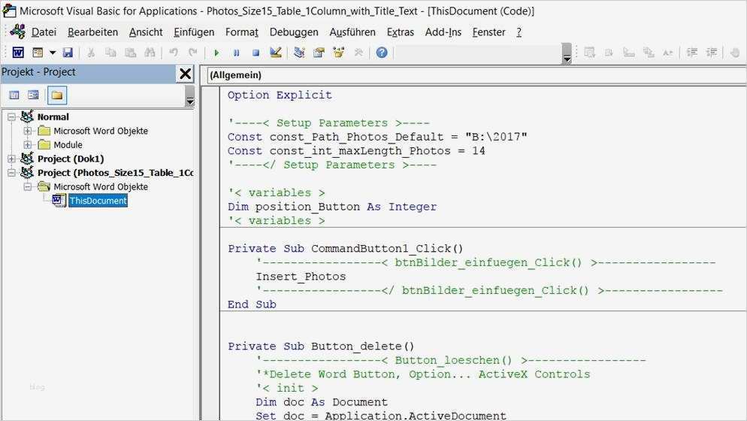The image size is (747, 421).
Task: Select ThisDocument in the project tree
Action: [98, 201]
